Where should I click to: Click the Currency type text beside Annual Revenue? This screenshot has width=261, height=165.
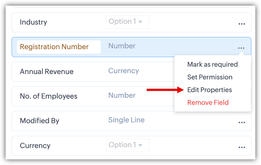click(x=124, y=71)
